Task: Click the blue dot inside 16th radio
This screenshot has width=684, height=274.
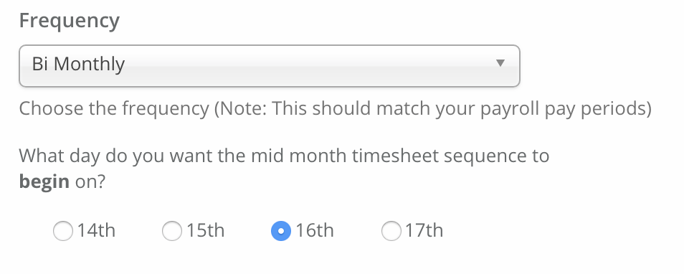Action: (x=281, y=231)
